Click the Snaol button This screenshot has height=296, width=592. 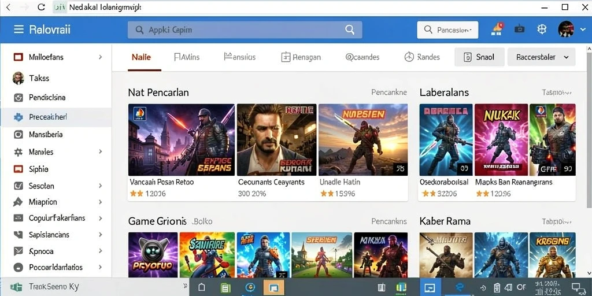pyautogui.click(x=479, y=57)
